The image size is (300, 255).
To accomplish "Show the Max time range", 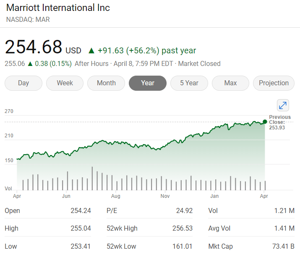I will 230,83.
